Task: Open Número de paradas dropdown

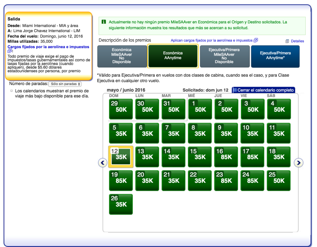Action: (65, 84)
